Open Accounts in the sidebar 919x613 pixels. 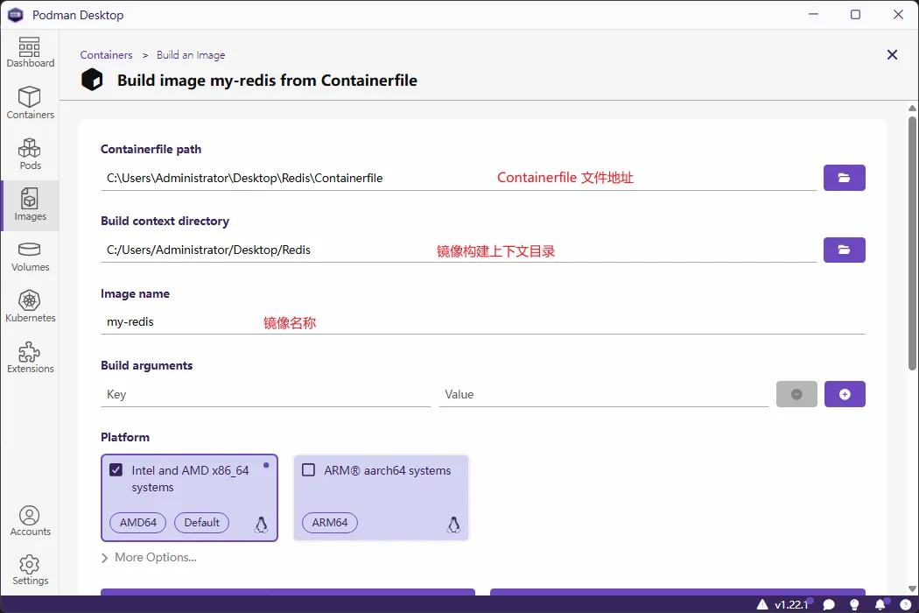[x=30, y=520]
